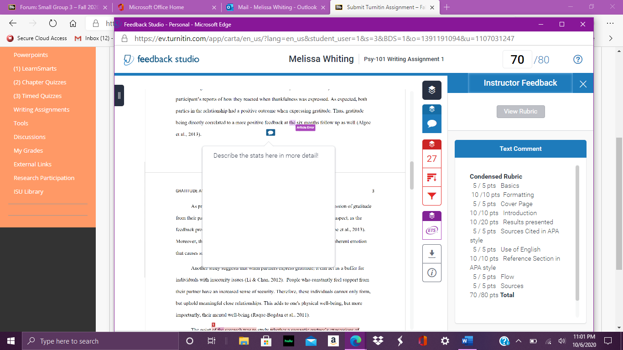Click the feedback studio logo

tap(161, 59)
